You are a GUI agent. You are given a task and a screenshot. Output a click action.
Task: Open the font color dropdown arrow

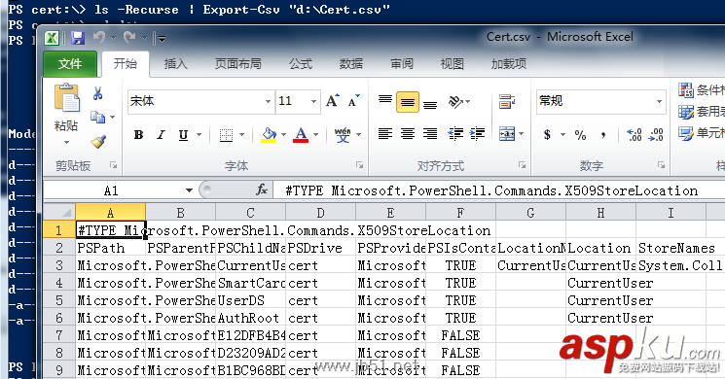pos(316,135)
